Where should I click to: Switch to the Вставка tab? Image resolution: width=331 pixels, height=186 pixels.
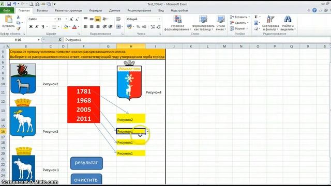(x=42, y=10)
